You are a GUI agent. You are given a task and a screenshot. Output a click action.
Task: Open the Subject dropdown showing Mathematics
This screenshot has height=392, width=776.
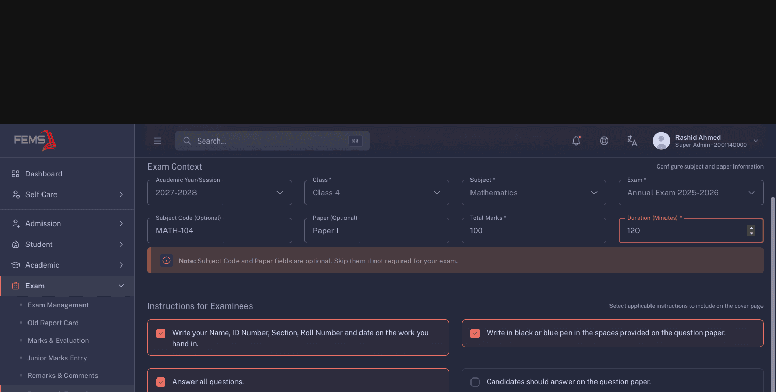534,192
